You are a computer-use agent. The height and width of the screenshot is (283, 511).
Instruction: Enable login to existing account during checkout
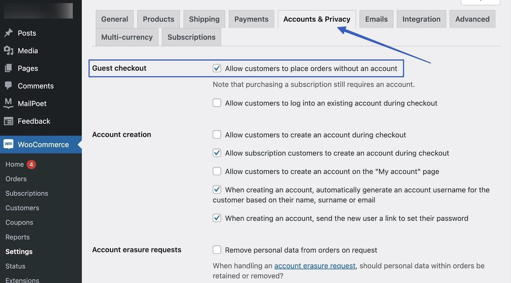click(x=217, y=103)
